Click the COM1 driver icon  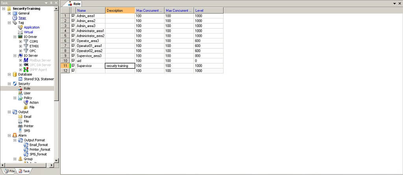26,41
